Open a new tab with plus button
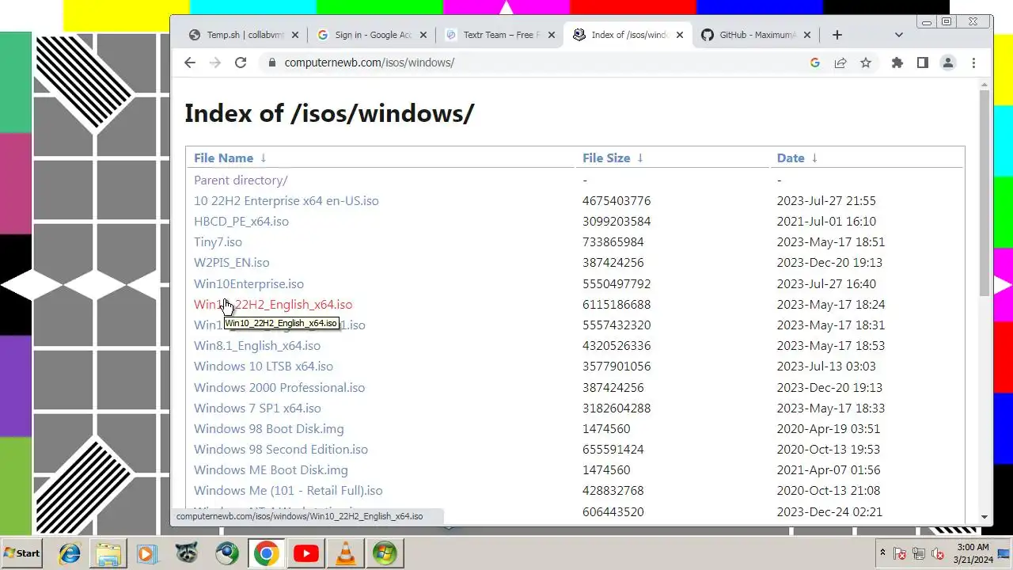Viewport: 1013px width, 570px height. [x=837, y=35]
